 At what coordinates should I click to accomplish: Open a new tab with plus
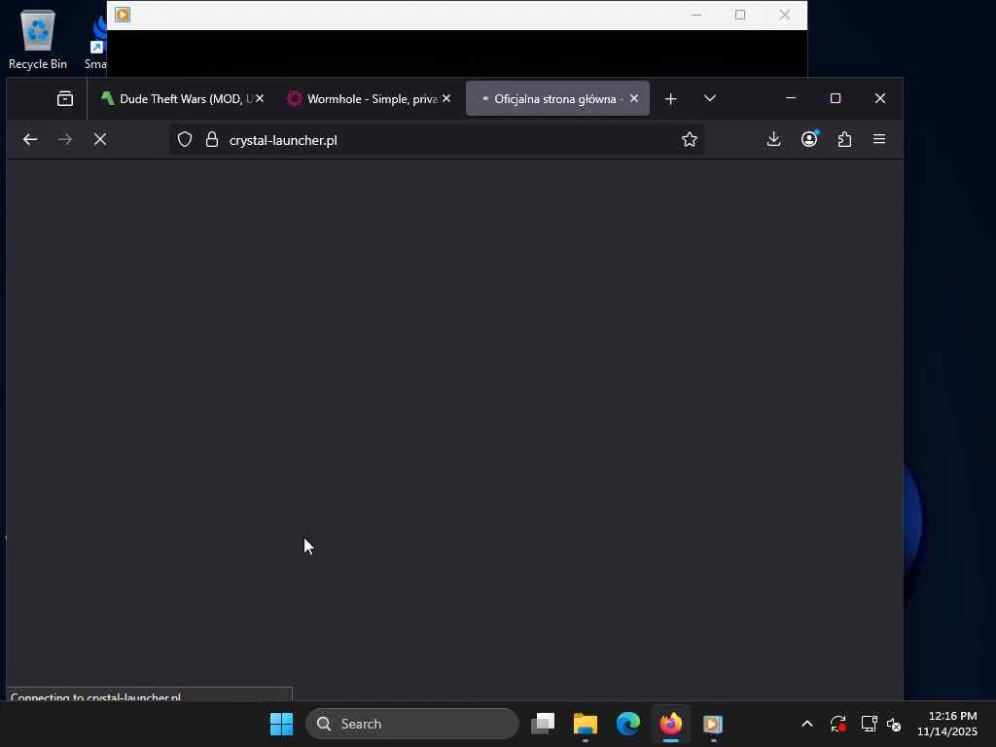point(671,98)
